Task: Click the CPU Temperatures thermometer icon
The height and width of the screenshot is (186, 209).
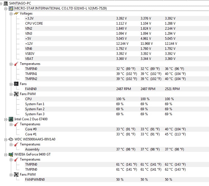Action: [x=16, y=124]
